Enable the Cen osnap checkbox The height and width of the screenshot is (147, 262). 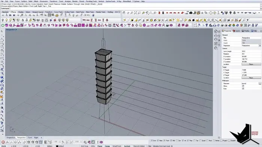[x=177, y=141]
